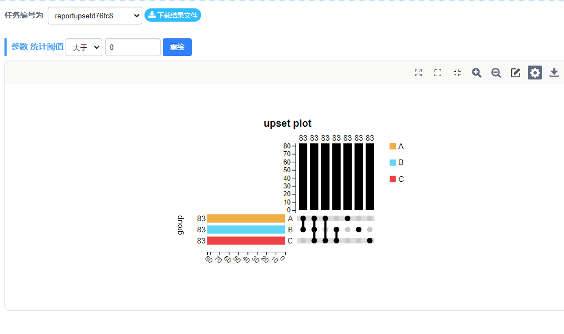Open the edit pencil icon in the toolbar
The image size is (564, 334).
pos(516,73)
